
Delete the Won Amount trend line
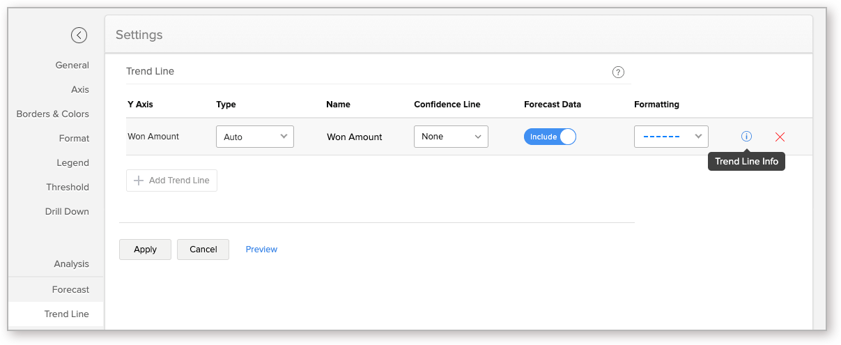coord(780,137)
